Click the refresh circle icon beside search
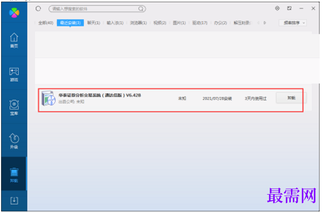The width and height of the screenshot is (326, 212). [38, 9]
